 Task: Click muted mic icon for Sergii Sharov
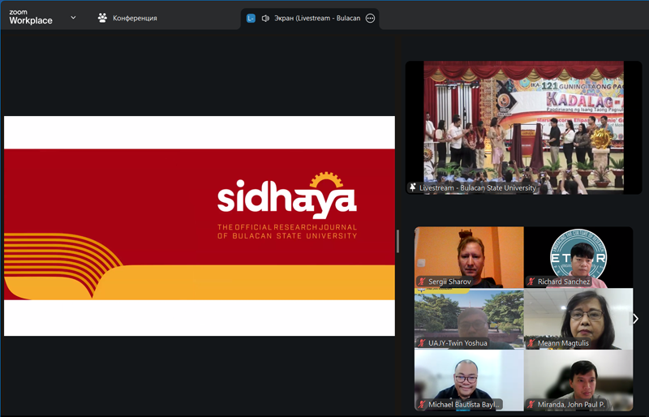422,282
